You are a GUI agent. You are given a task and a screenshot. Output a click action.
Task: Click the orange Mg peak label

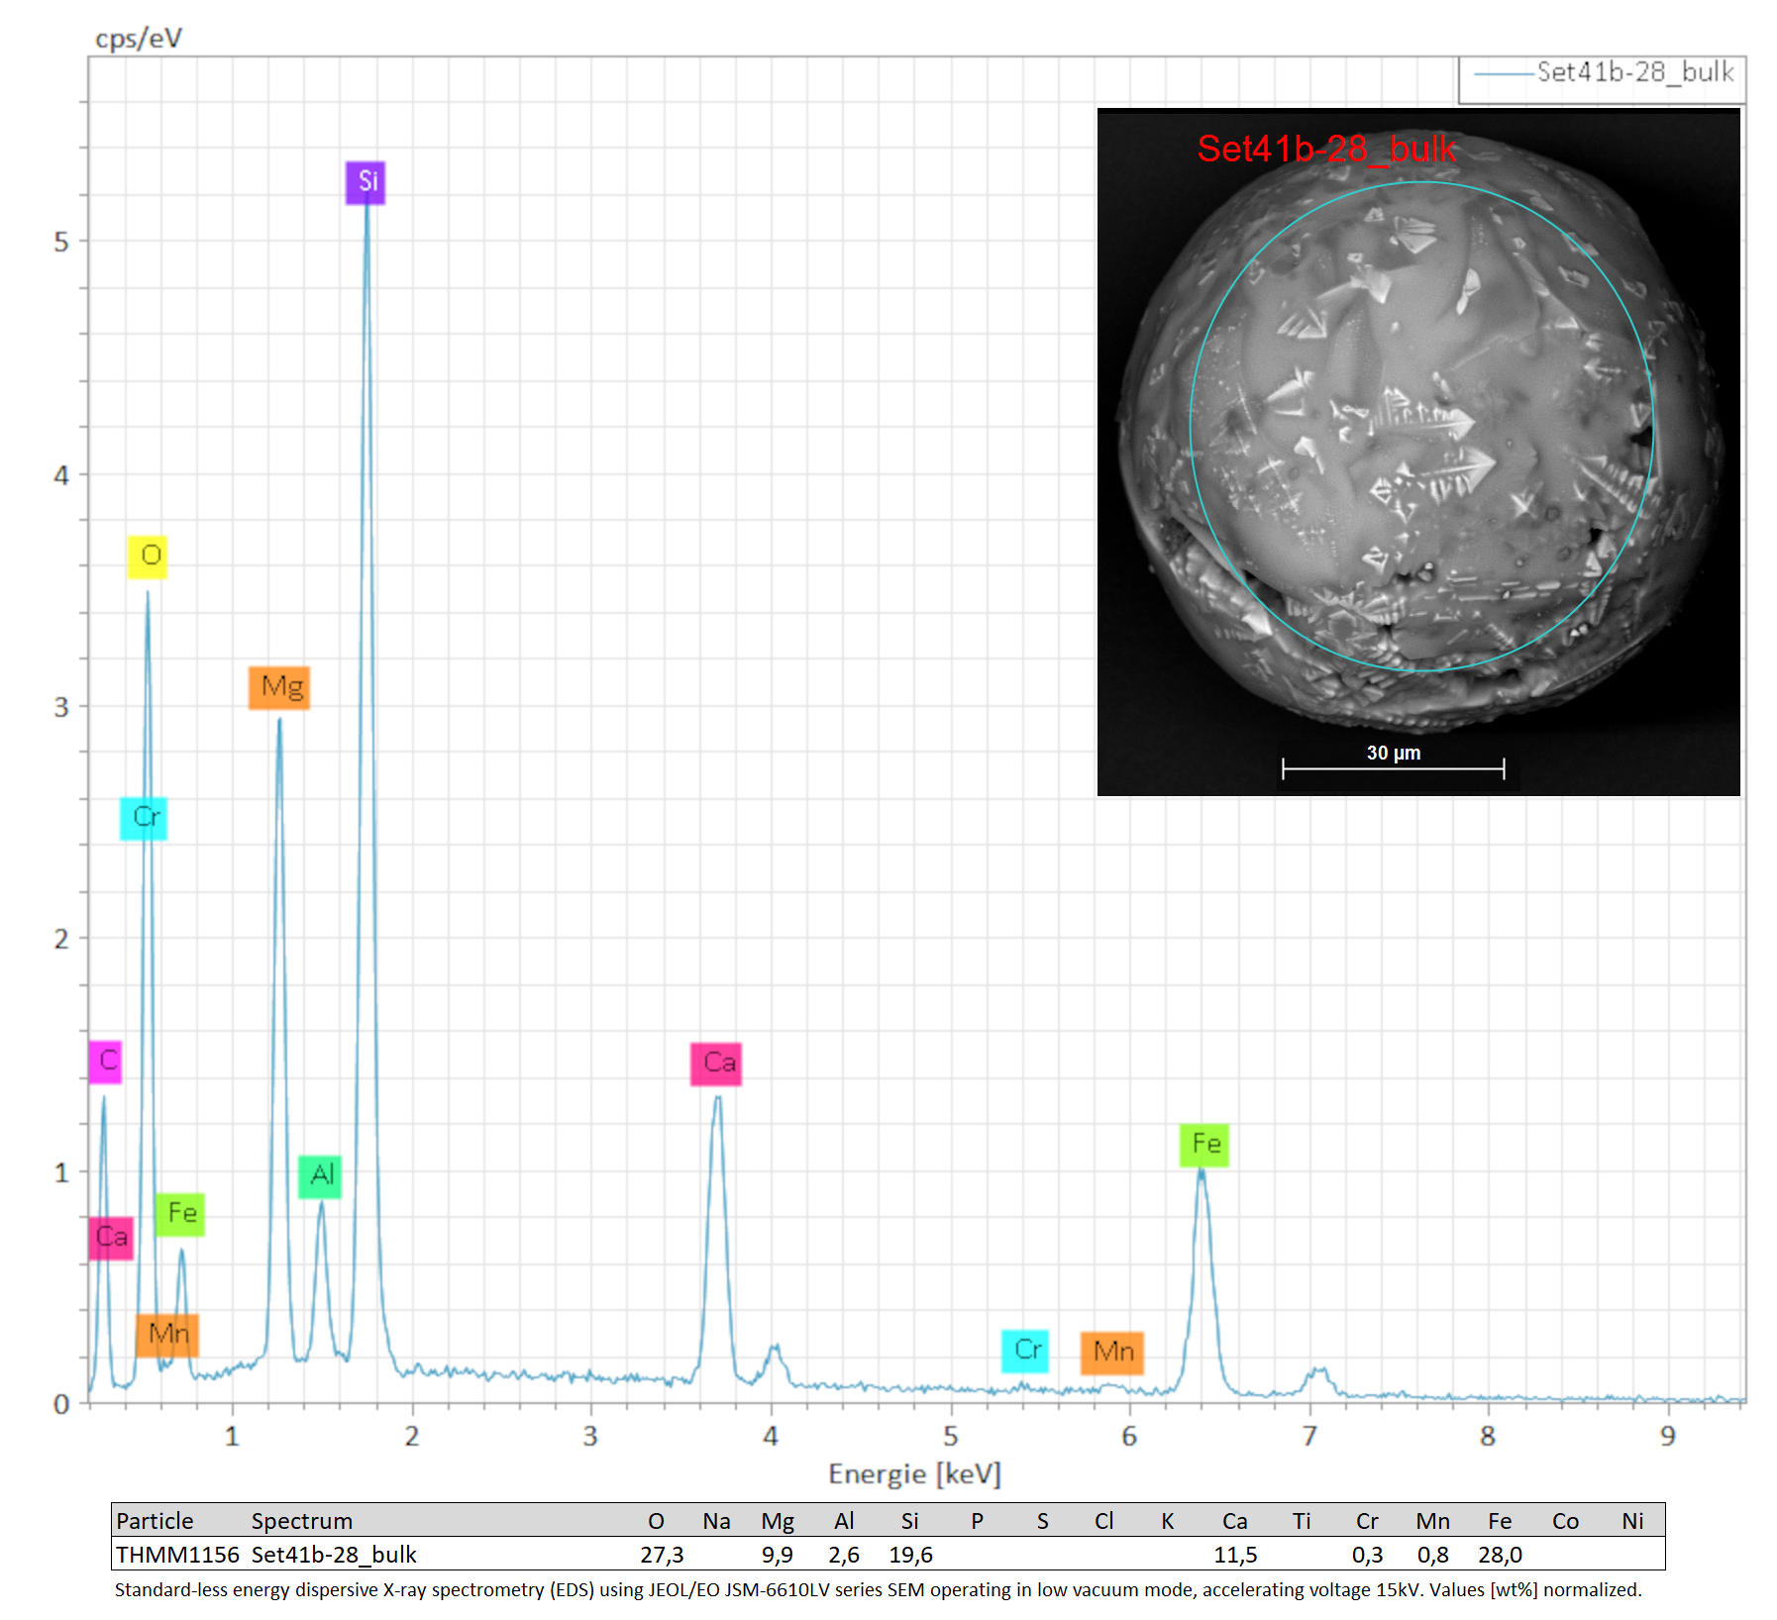279,687
